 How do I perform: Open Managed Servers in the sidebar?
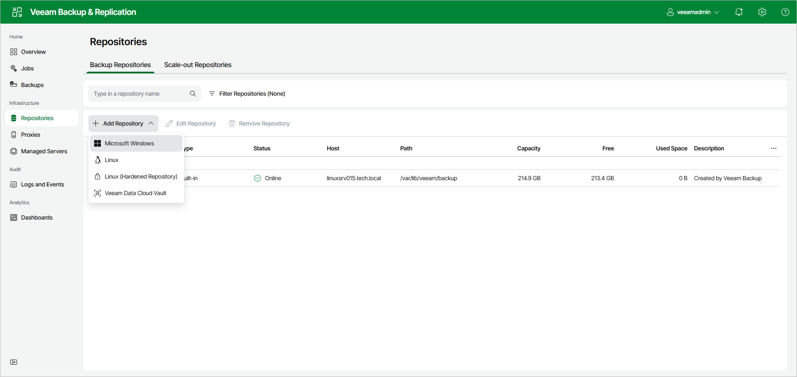tap(42, 151)
